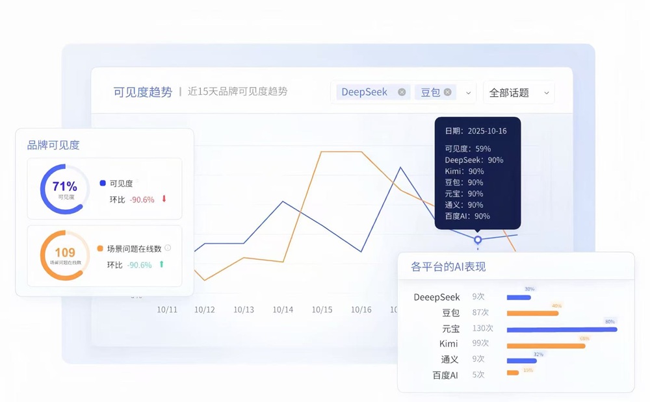
Task: Click the info icon beside 场景问题在线数
Action: (x=168, y=247)
